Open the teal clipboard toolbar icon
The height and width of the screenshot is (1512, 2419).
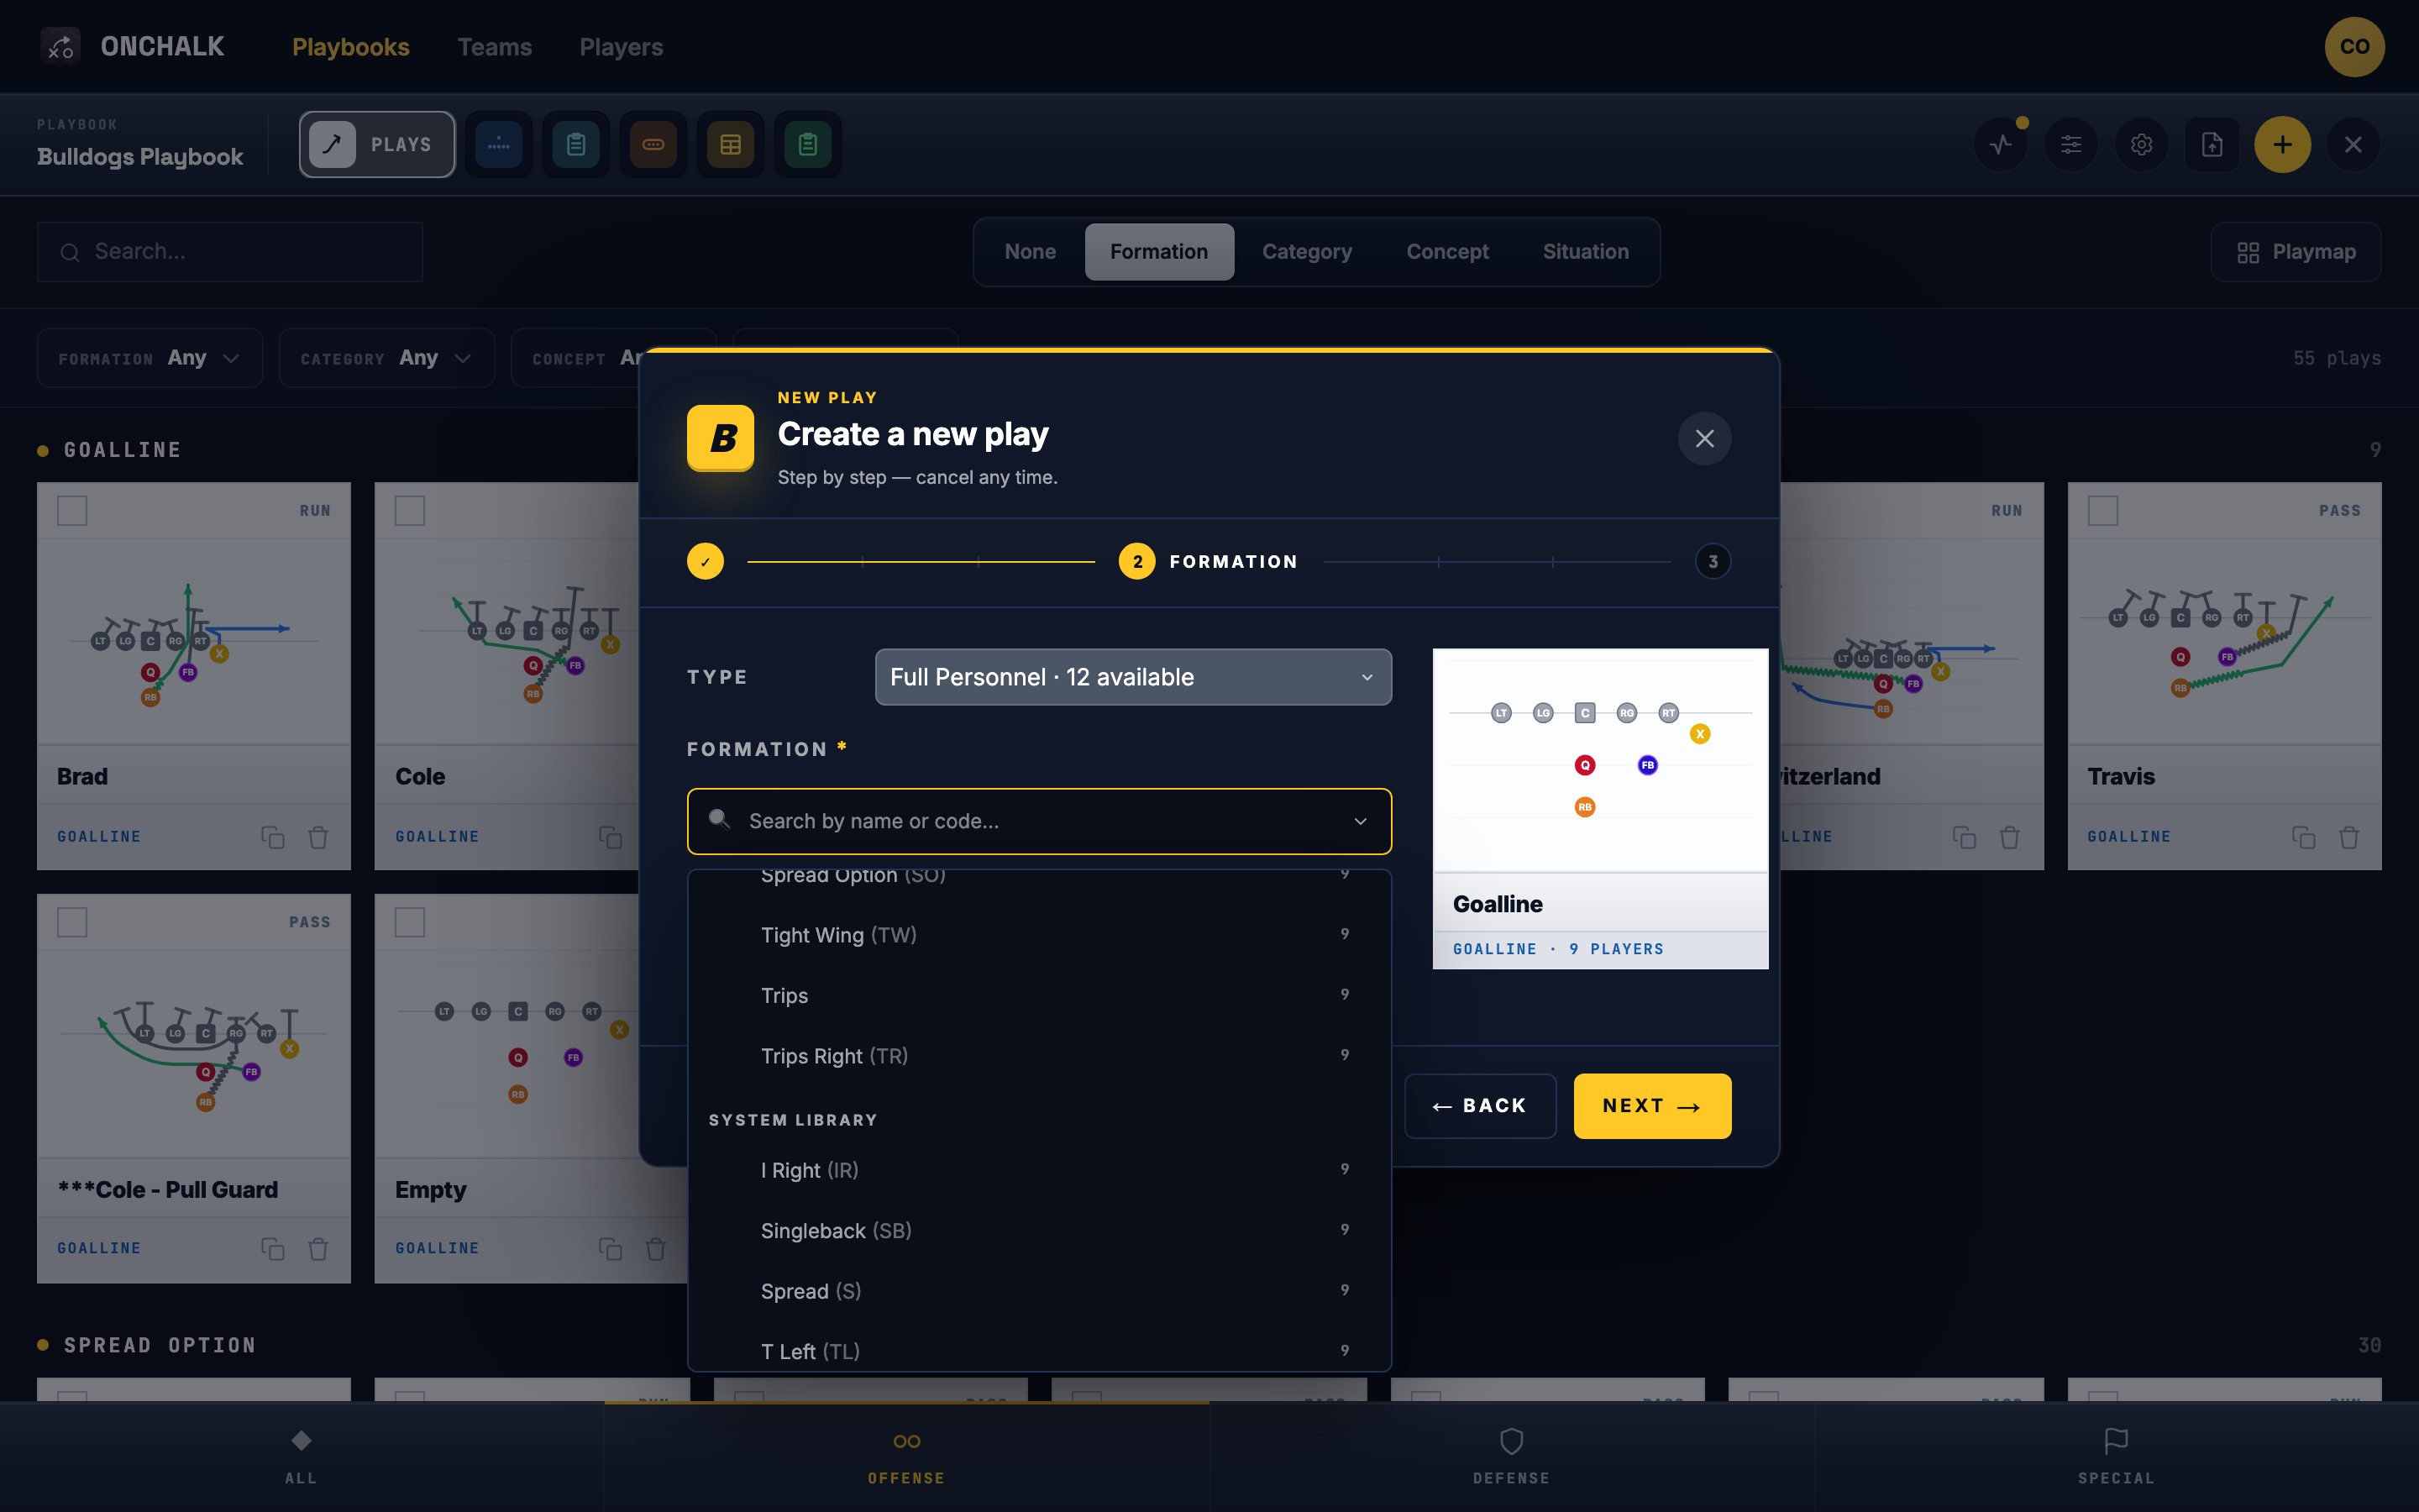tap(575, 145)
